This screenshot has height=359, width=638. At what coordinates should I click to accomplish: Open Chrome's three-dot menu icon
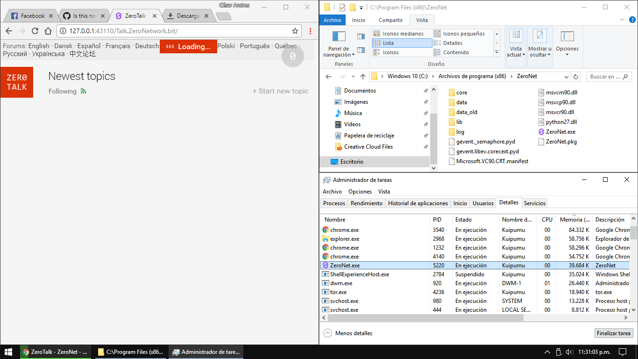point(310,30)
